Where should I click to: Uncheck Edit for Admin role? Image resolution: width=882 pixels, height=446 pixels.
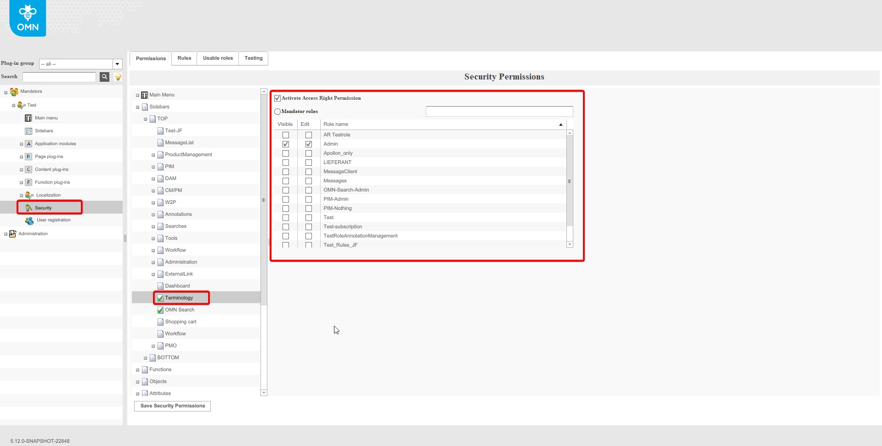point(309,144)
